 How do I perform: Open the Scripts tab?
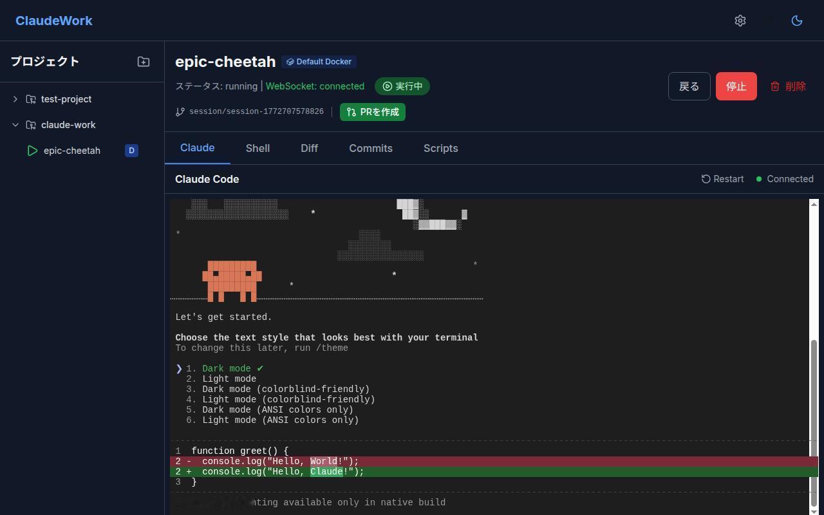(x=441, y=148)
